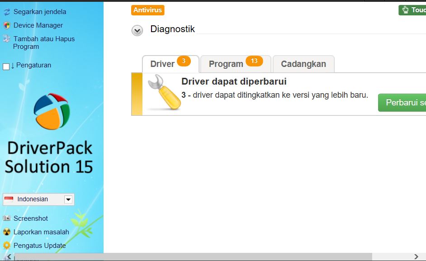Click the orange 3 badge on Driver tab
The height and width of the screenshot is (261, 426).
pos(184,61)
